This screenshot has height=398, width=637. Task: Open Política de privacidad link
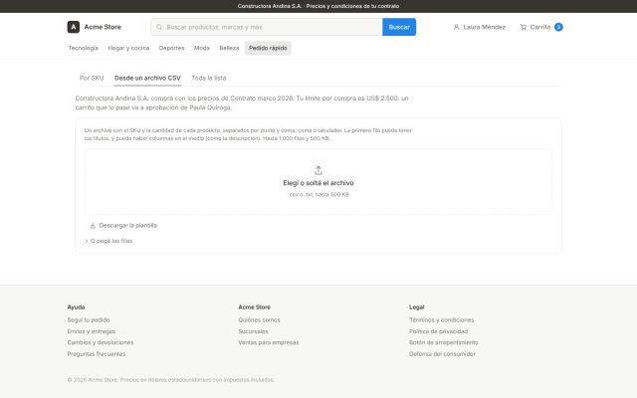coord(438,331)
